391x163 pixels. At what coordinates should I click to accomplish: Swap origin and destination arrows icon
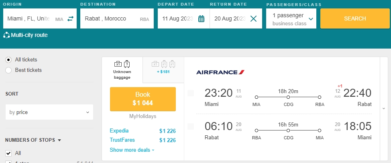point(71,18)
